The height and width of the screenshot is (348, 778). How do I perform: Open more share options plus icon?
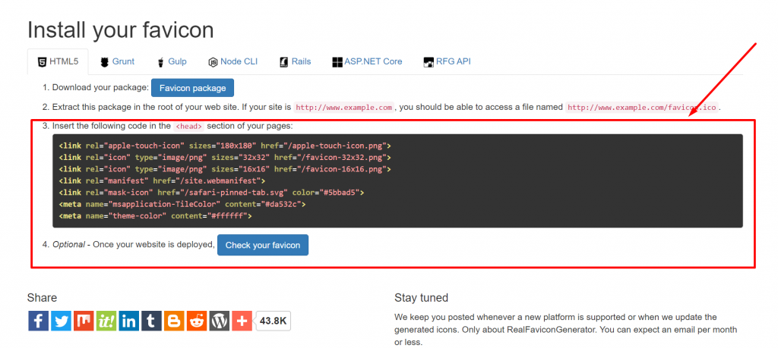pos(242,321)
